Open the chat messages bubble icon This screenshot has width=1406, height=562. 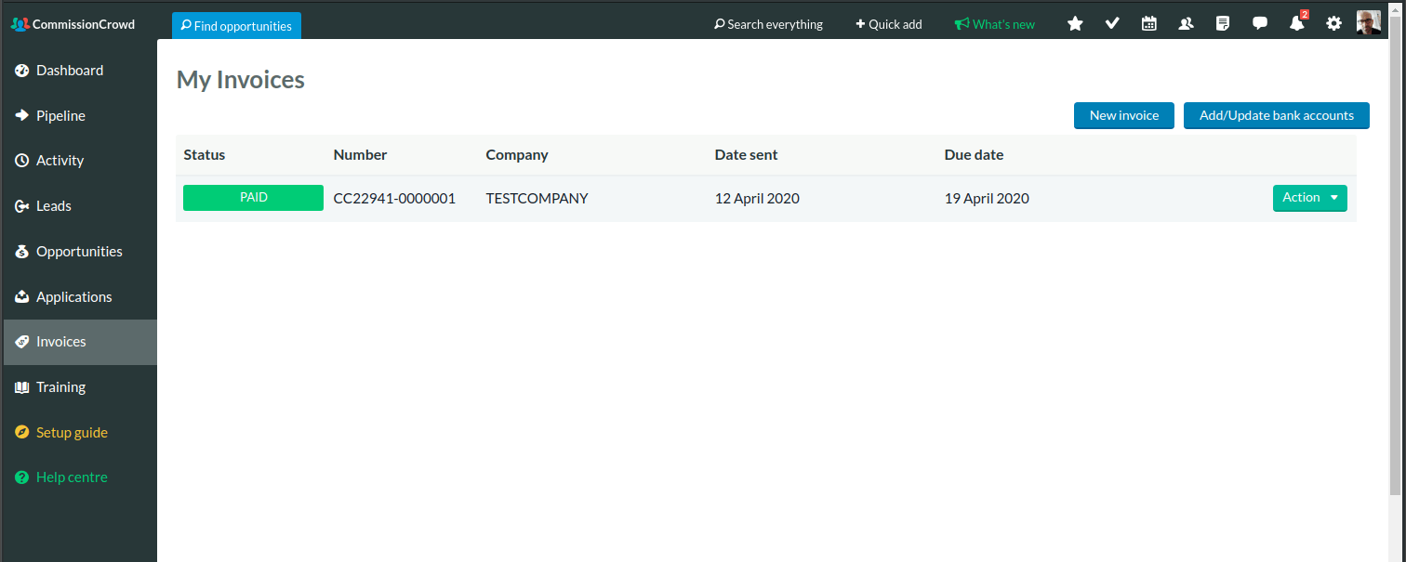1260,24
